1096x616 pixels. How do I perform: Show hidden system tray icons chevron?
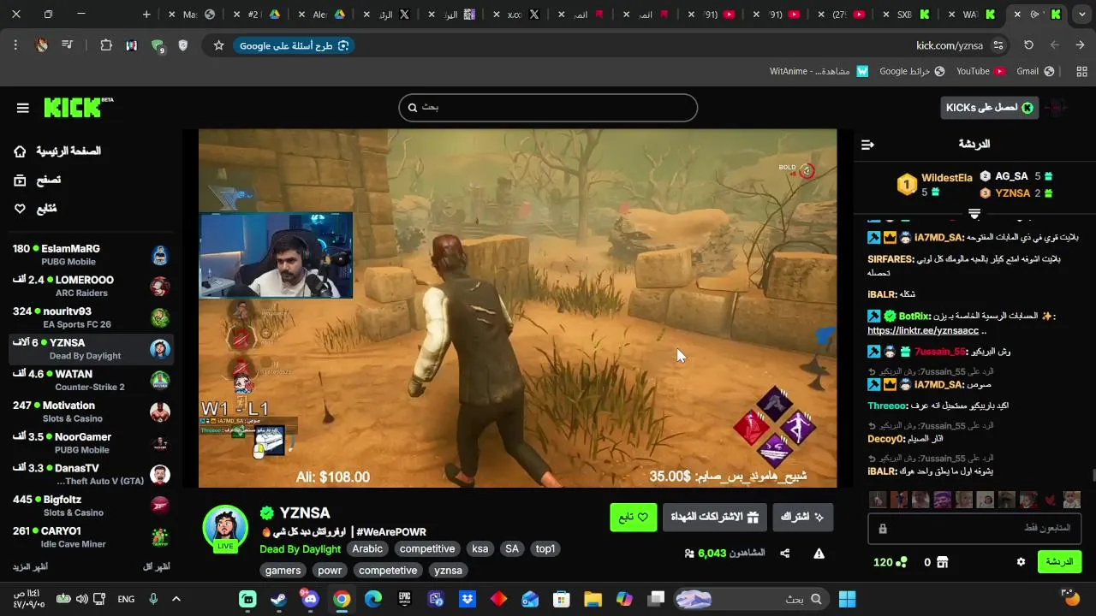[176, 599]
